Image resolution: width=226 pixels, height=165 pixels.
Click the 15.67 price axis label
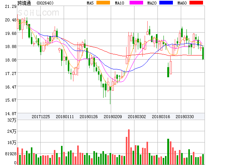pos(11,100)
